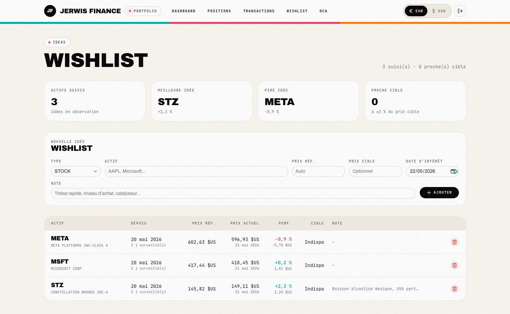Click the Prix actuel column header
Screen dimensions: 510x314
click(245, 223)
